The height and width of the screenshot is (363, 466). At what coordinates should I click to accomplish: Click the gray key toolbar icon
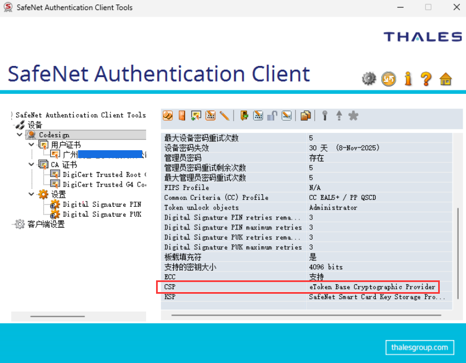pos(325,116)
